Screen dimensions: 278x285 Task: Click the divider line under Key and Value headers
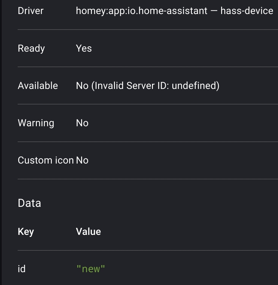(148, 250)
